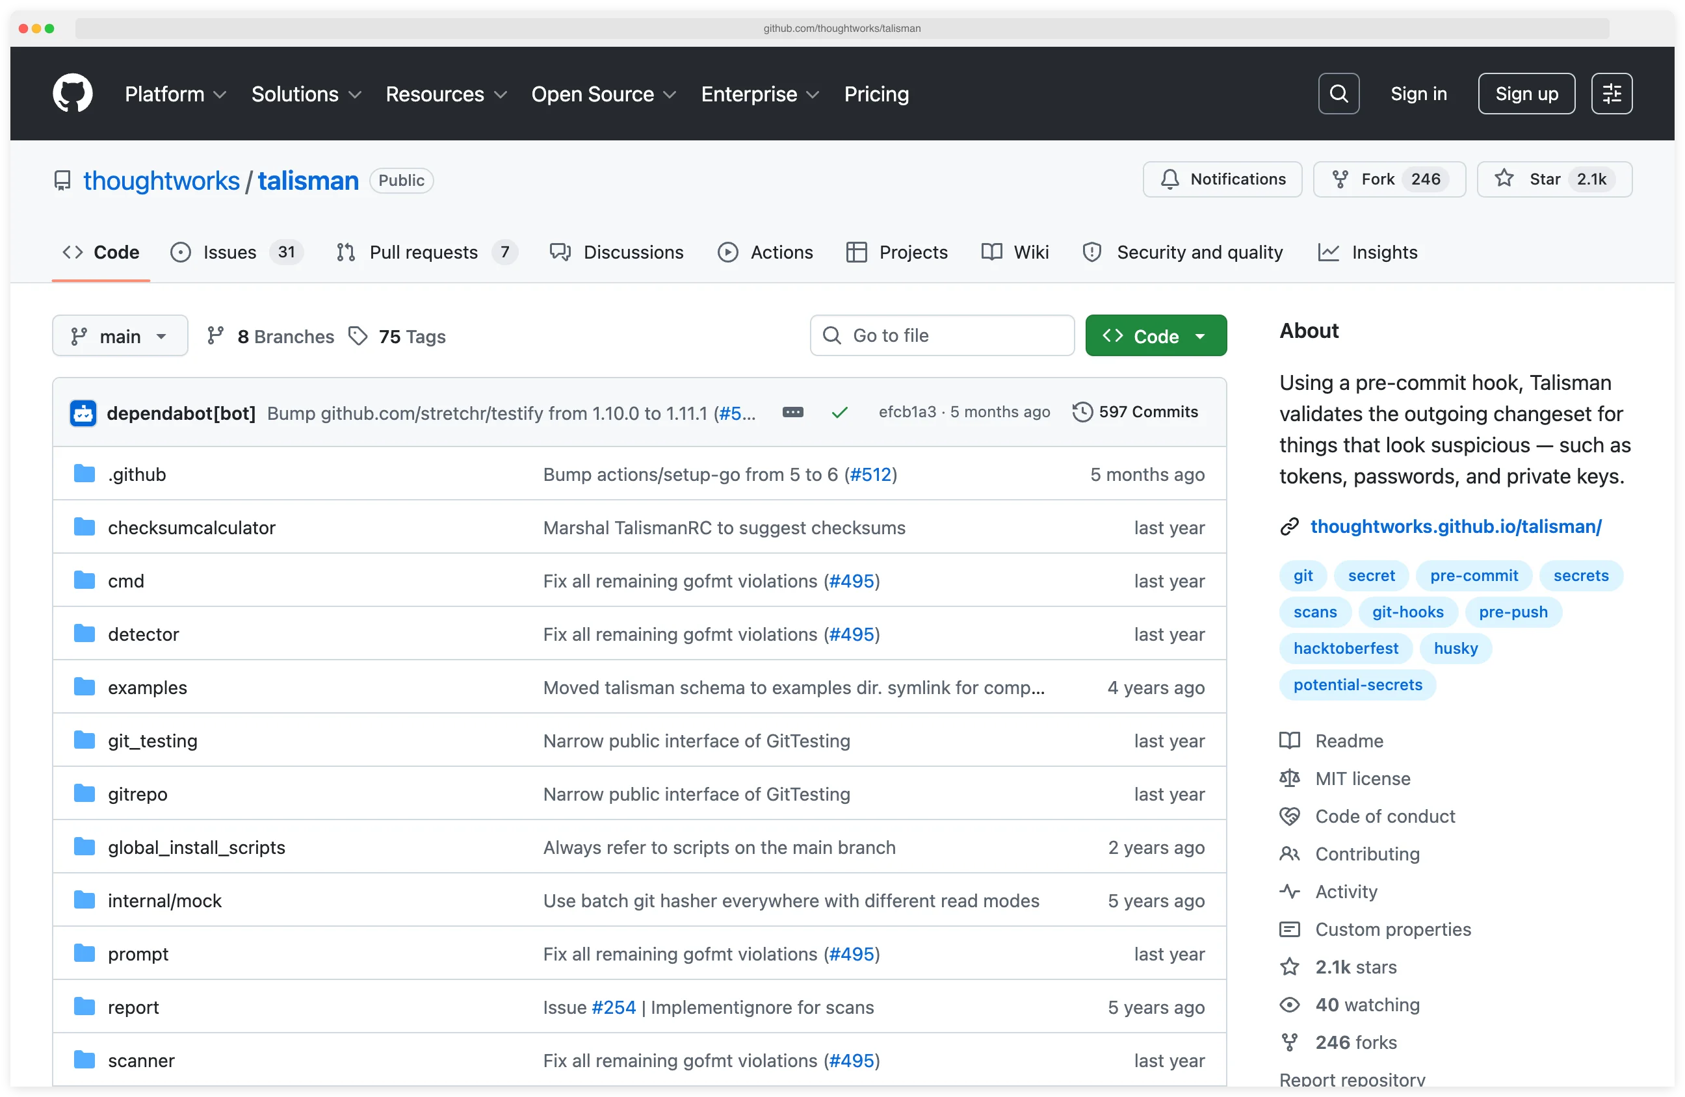Image resolution: width=1685 pixels, height=1097 pixels.
Task: Click the command palette icon near Sign up
Action: coord(1612,93)
